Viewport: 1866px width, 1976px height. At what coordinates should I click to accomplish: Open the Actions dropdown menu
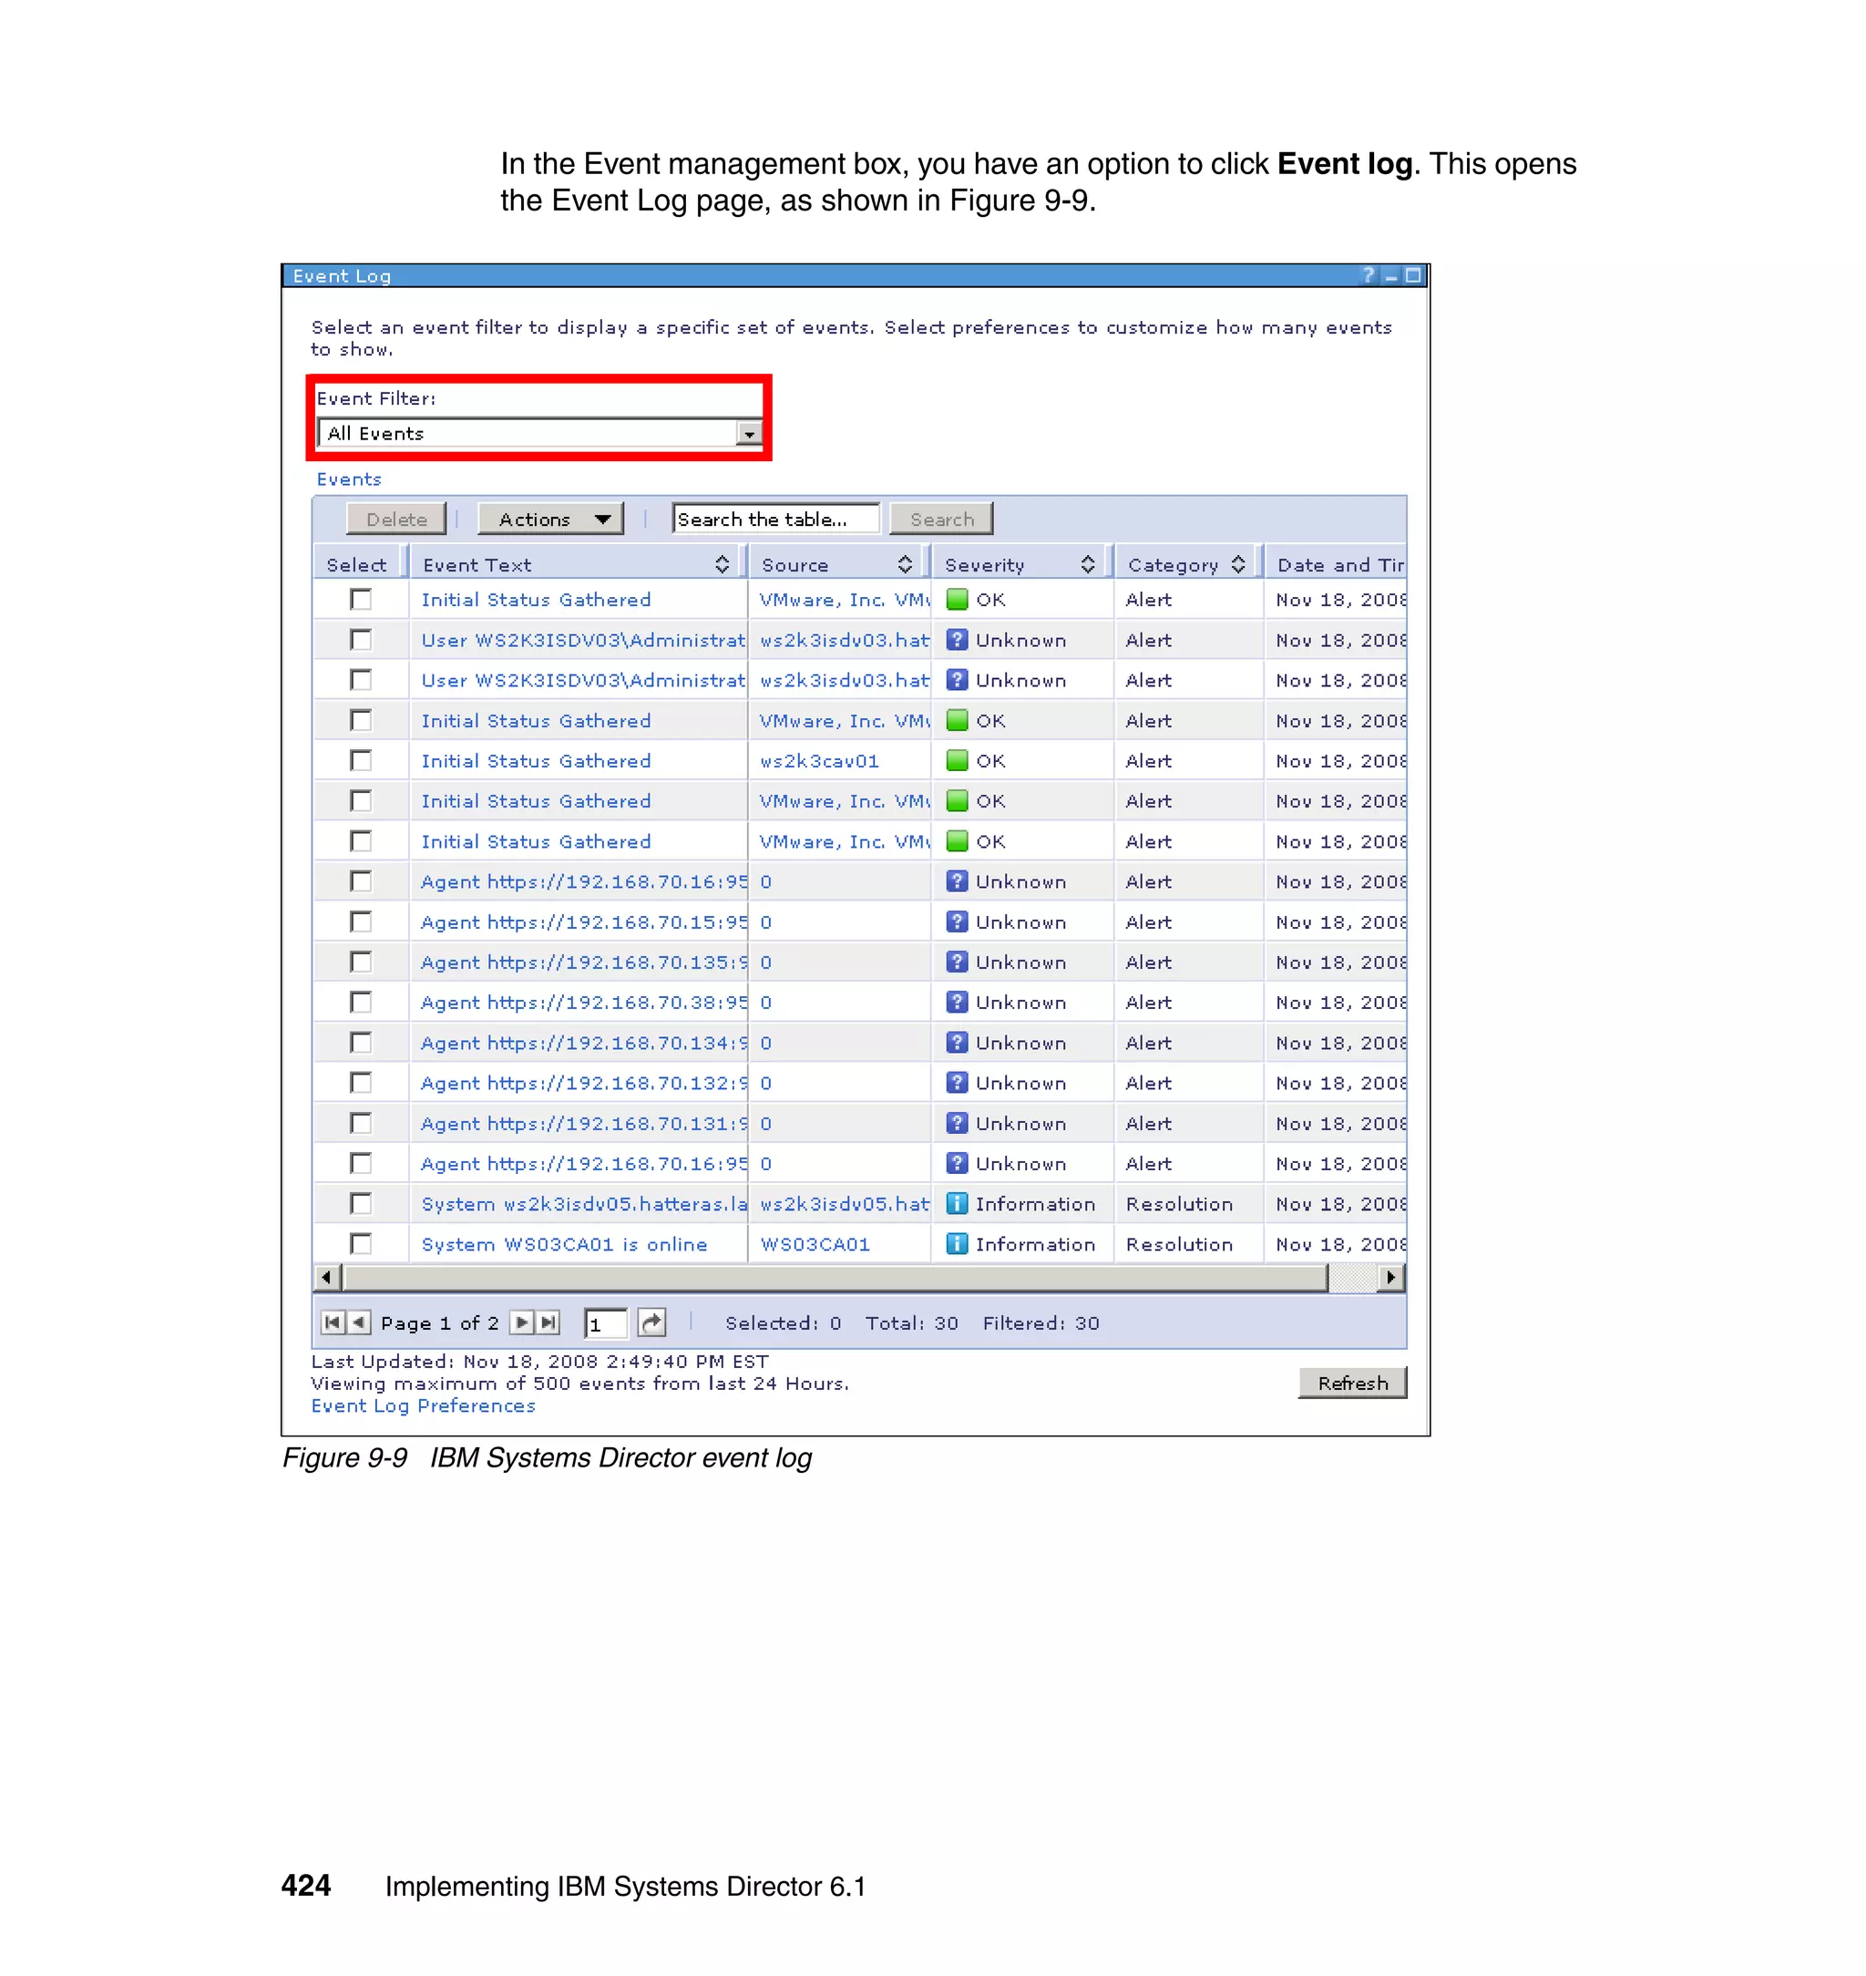point(551,519)
